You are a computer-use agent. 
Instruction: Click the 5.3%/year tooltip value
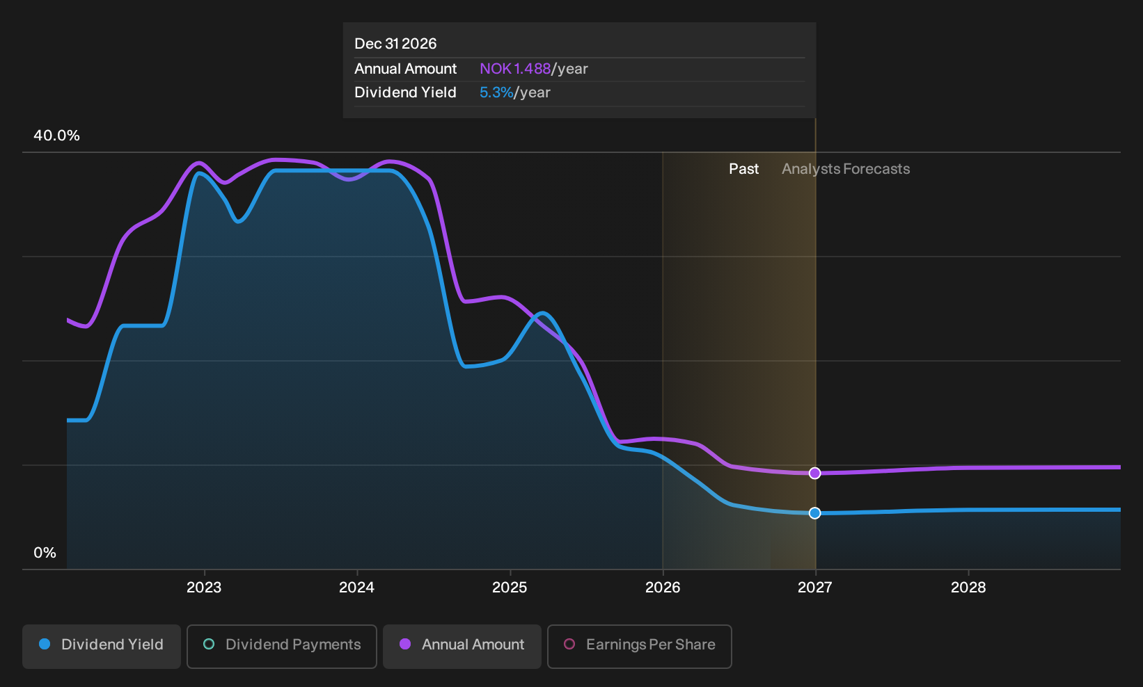515,92
